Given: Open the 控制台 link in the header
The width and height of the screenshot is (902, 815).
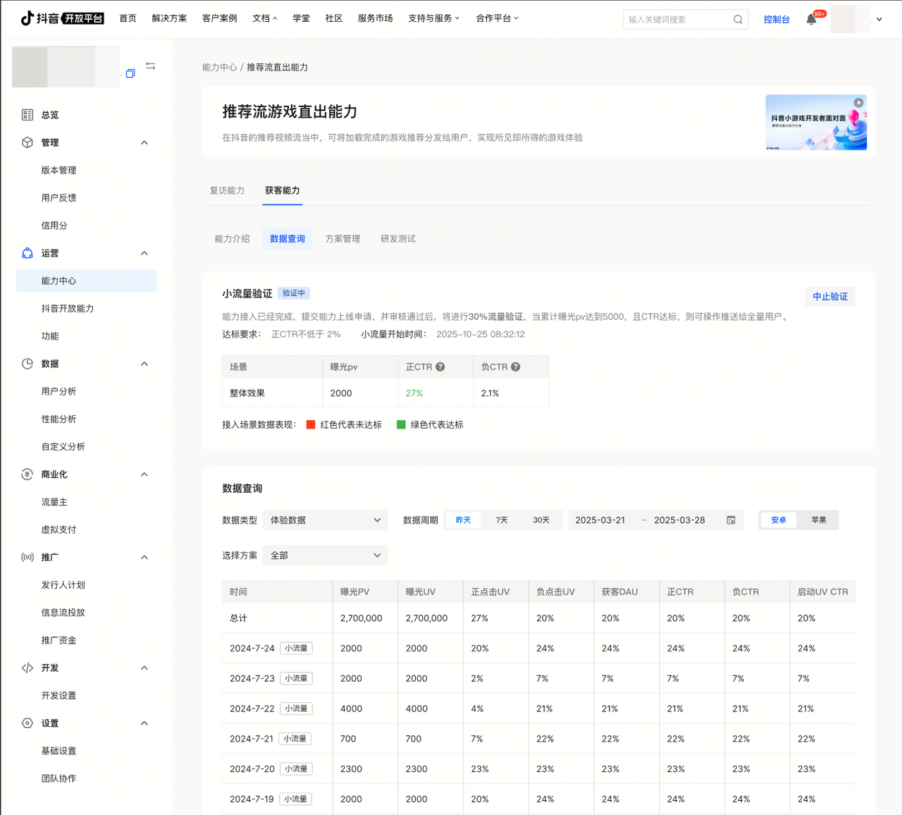Looking at the screenshot, I should coord(777,20).
